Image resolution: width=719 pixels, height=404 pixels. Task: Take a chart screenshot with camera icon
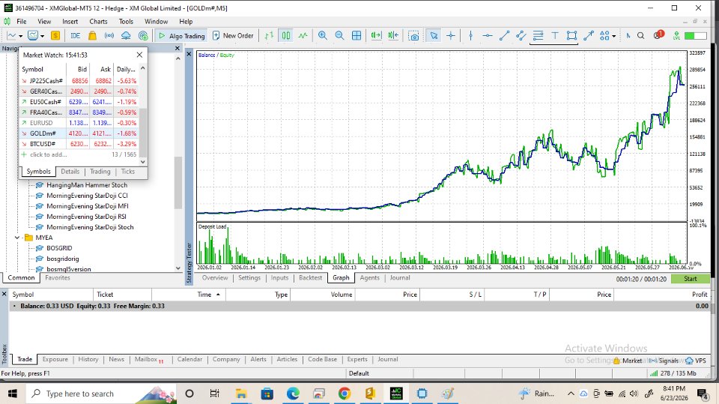coord(413,36)
